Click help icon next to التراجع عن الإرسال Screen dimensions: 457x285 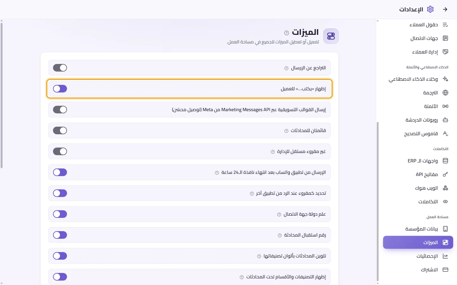click(x=286, y=68)
